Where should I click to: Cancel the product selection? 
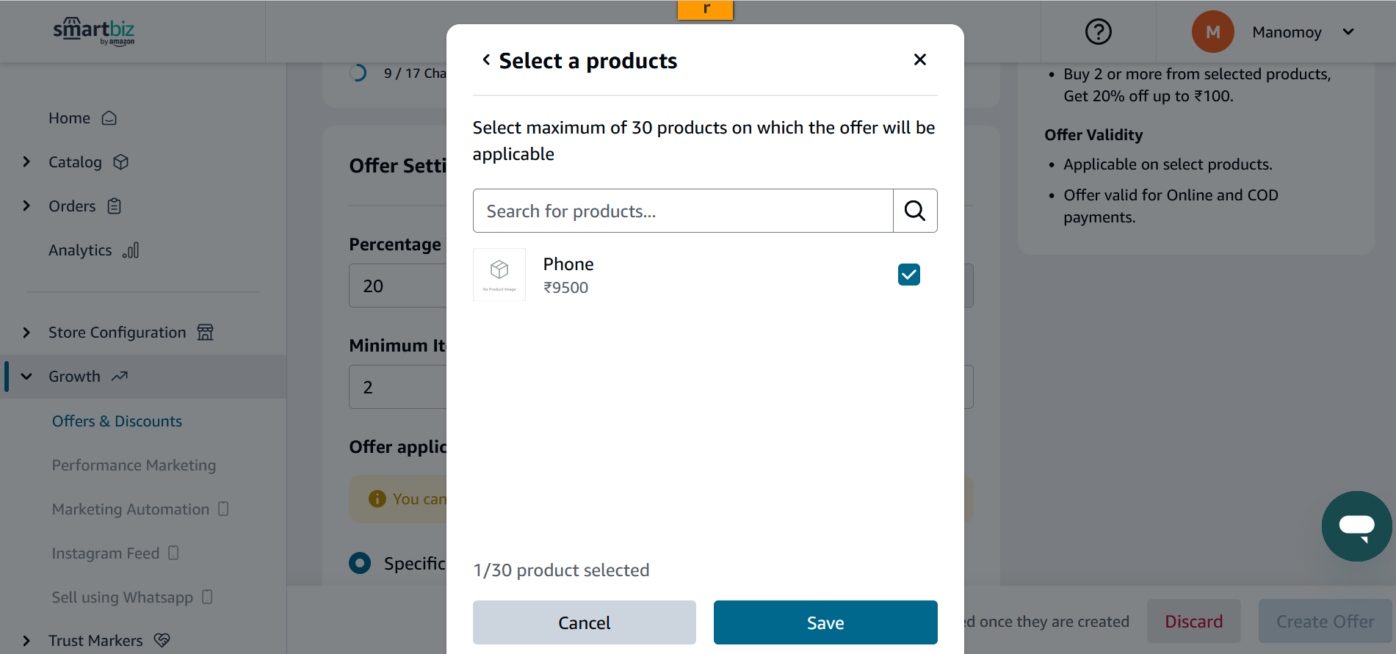click(x=585, y=622)
